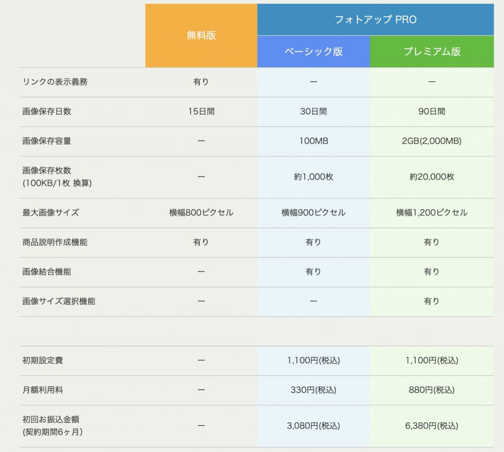Click the 横幅900ピクセル cell
This screenshot has height=452, width=504.
pyautogui.click(x=314, y=212)
